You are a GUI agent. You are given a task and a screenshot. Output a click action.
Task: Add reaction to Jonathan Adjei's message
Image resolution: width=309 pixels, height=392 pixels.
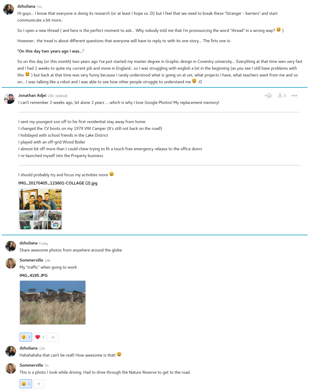click(x=268, y=96)
